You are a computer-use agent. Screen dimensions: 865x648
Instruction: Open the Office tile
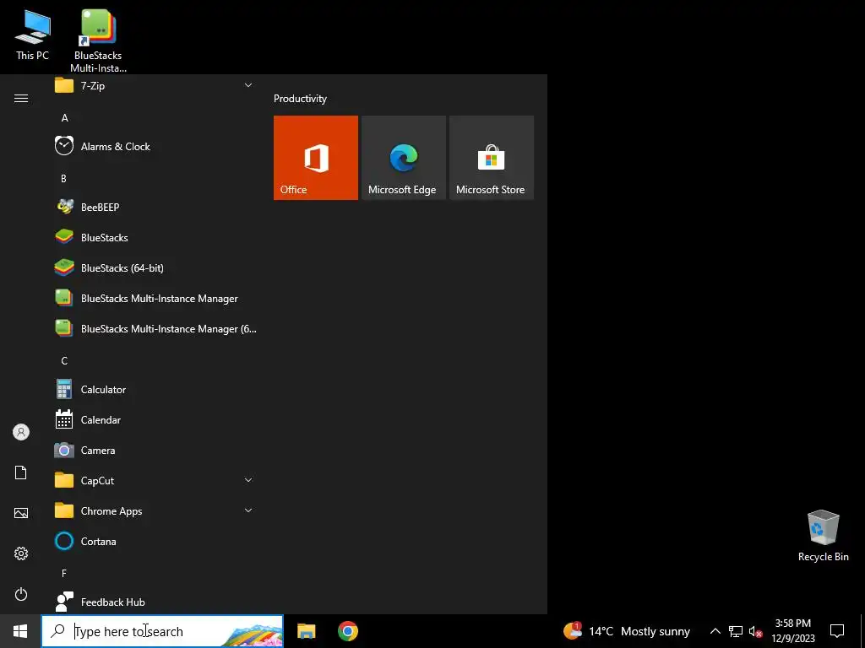316,158
